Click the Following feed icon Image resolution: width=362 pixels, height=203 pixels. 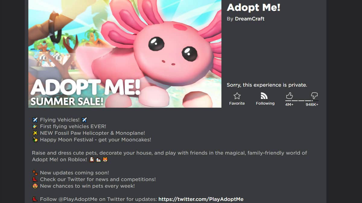[264, 96]
